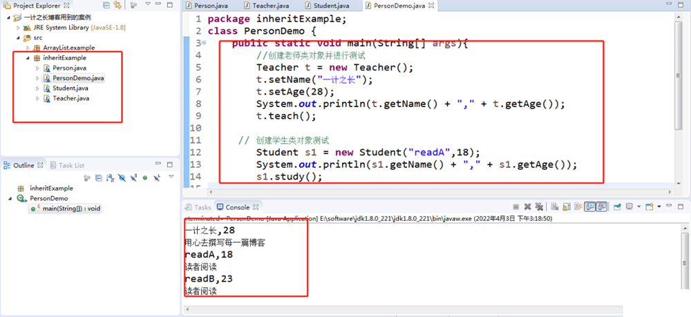Clear the Console output

[555, 206]
